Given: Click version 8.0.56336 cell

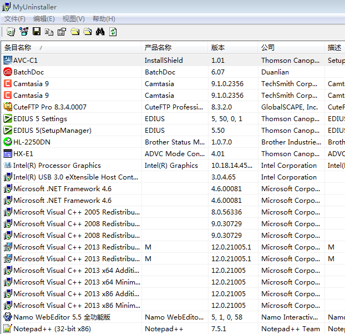Looking at the screenshot, I should 226,212.
